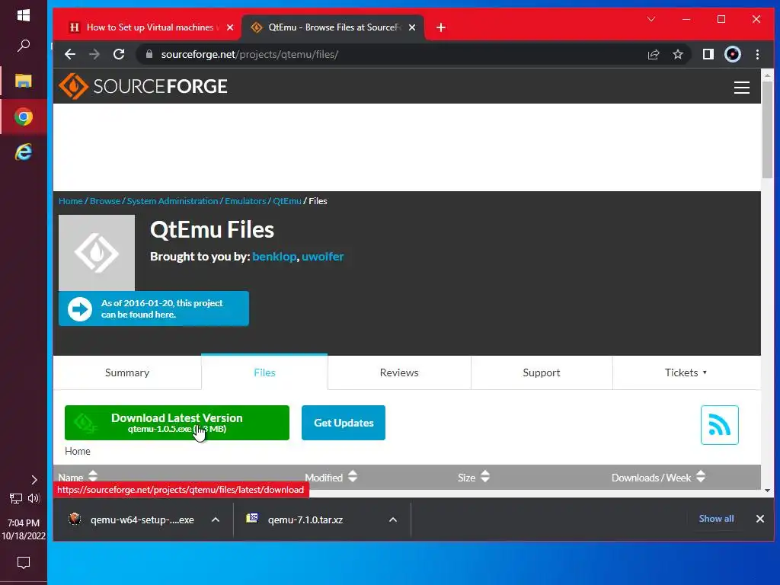Visit uwolfer's profile

pos(322,257)
